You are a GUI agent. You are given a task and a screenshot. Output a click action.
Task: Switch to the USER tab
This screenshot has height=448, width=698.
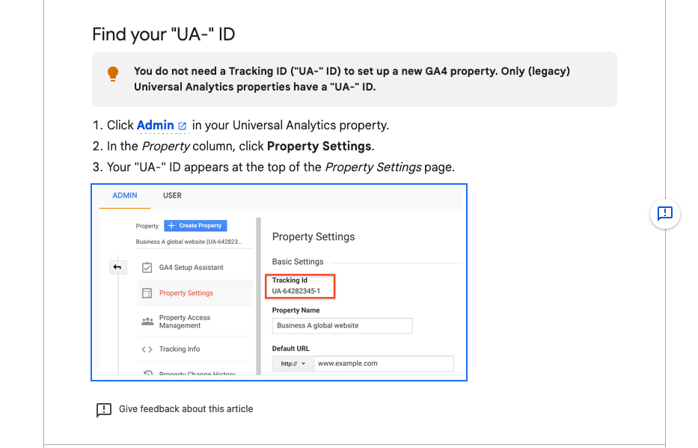pos(172,196)
